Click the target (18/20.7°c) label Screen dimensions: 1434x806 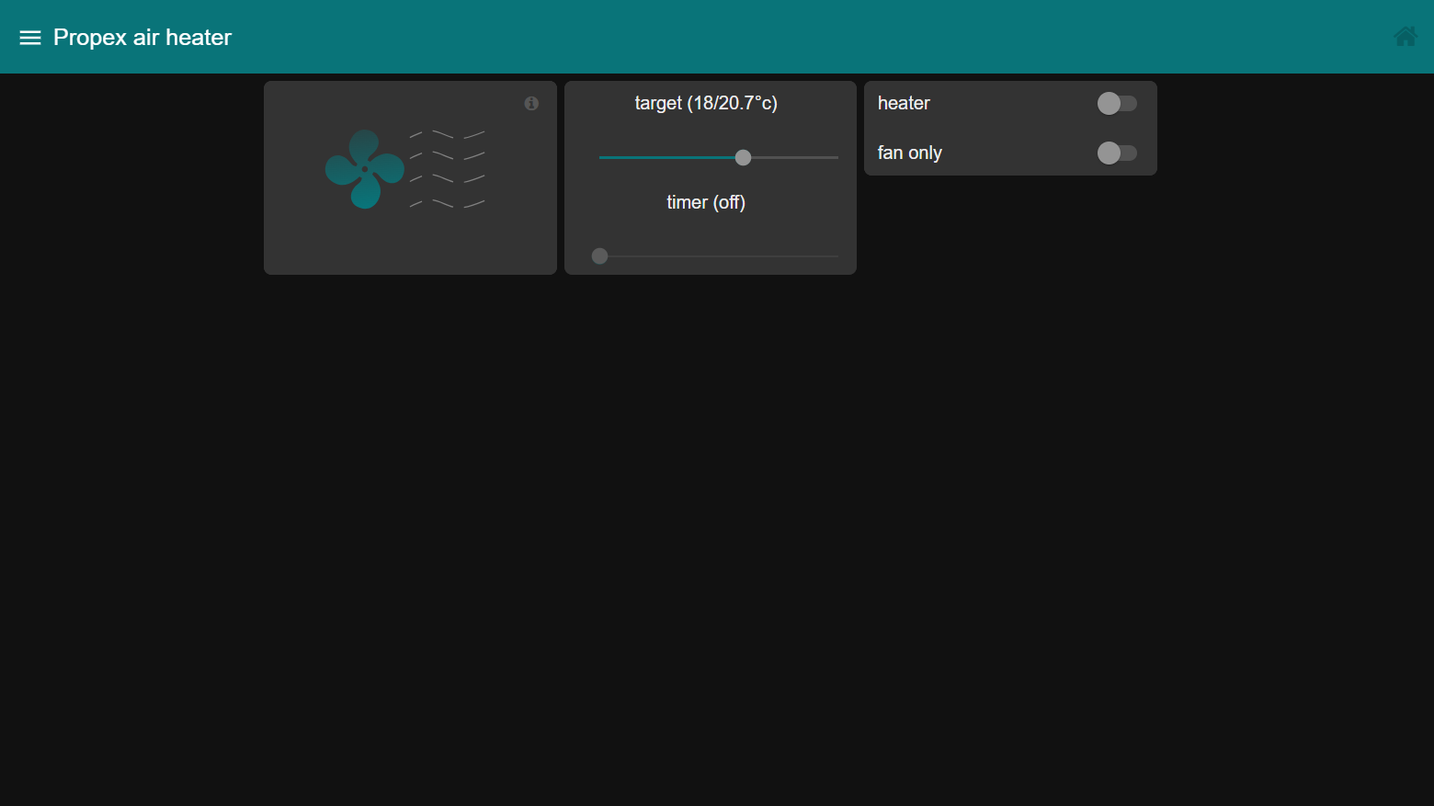click(706, 103)
